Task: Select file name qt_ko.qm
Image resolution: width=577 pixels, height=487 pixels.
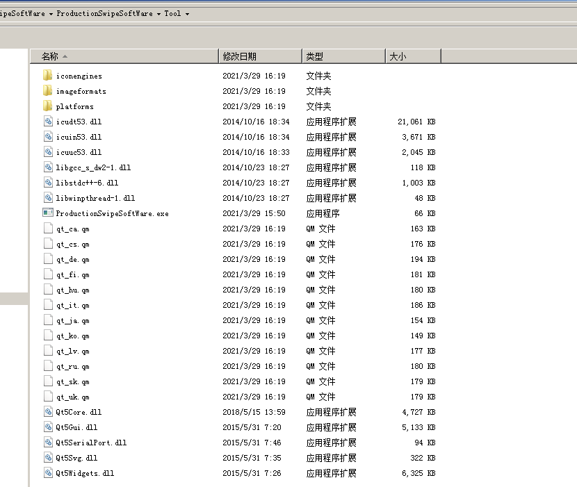Action: point(72,336)
